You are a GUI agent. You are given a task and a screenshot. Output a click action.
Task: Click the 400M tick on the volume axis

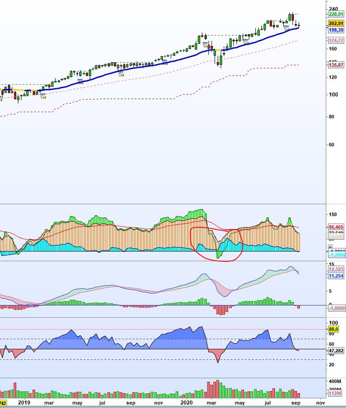[x=335, y=381]
